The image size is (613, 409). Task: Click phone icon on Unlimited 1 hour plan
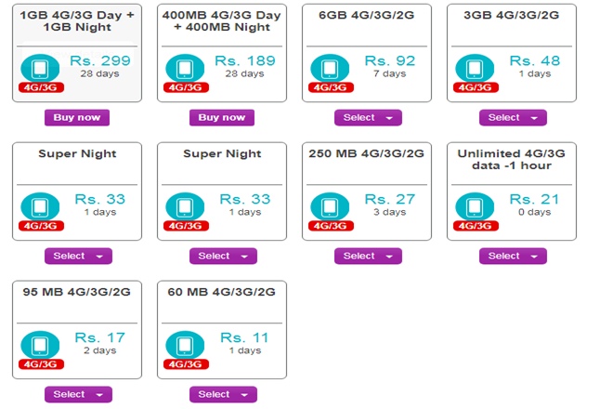475,205
